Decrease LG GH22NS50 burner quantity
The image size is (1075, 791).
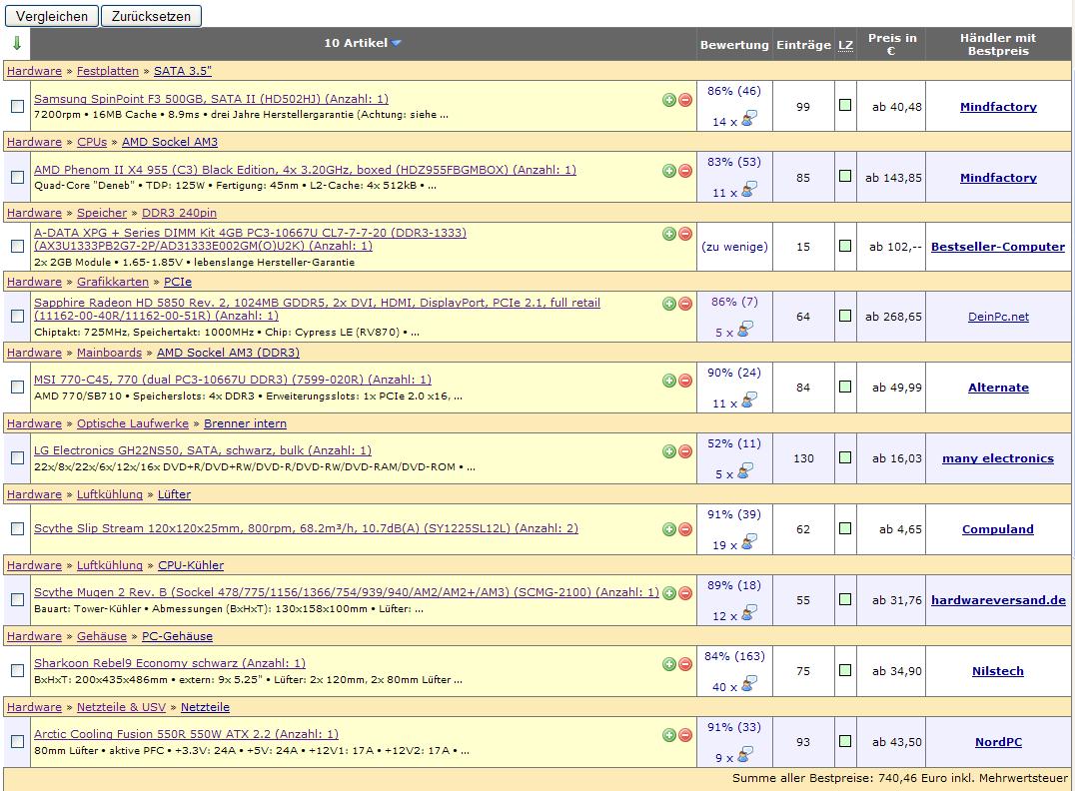685,451
